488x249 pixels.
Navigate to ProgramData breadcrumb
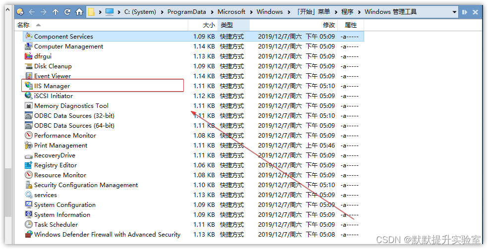click(x=186, y=12)
